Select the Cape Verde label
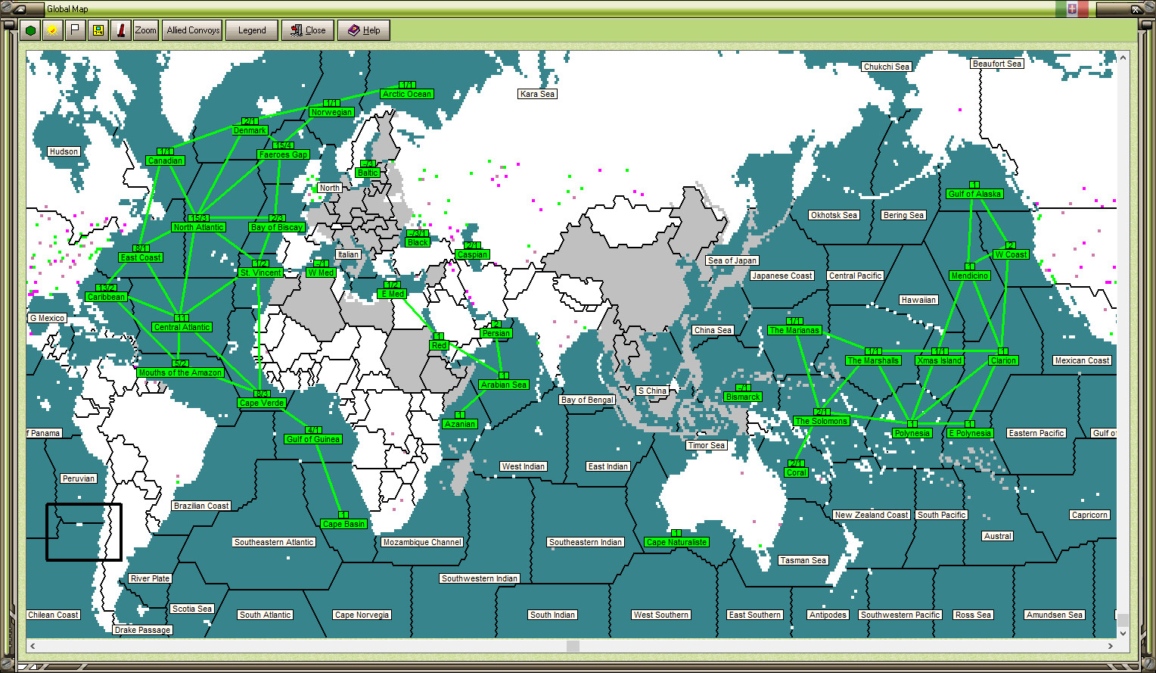The width and height of the screenshot is (1156, 673). pos(262,403)
